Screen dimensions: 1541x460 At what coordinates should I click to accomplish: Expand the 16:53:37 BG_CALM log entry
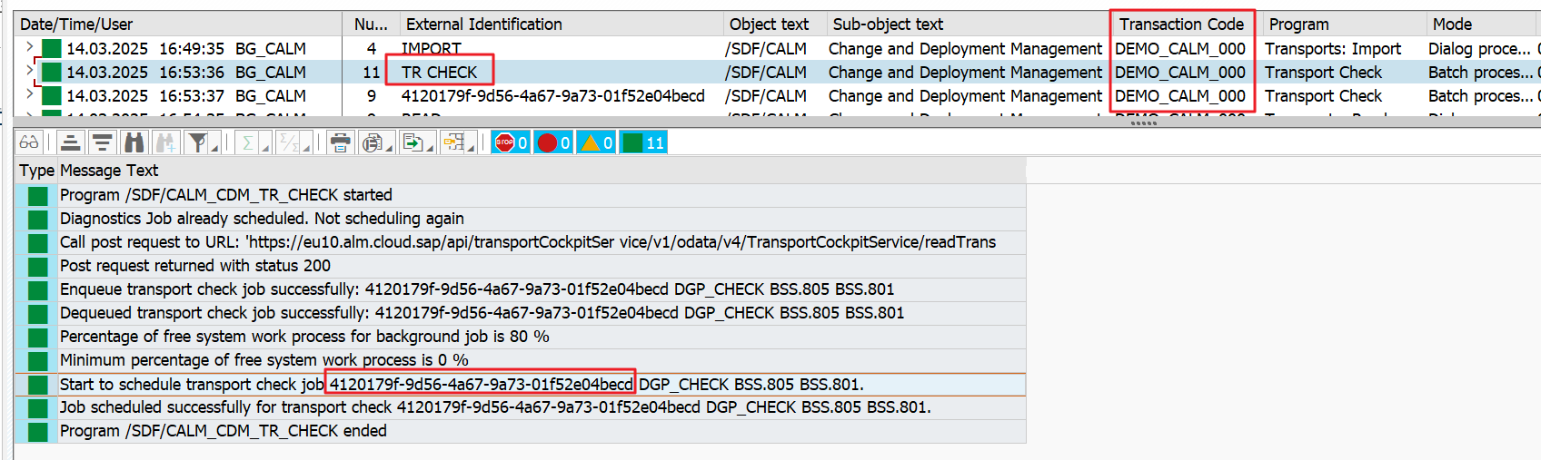pos(29,93)
